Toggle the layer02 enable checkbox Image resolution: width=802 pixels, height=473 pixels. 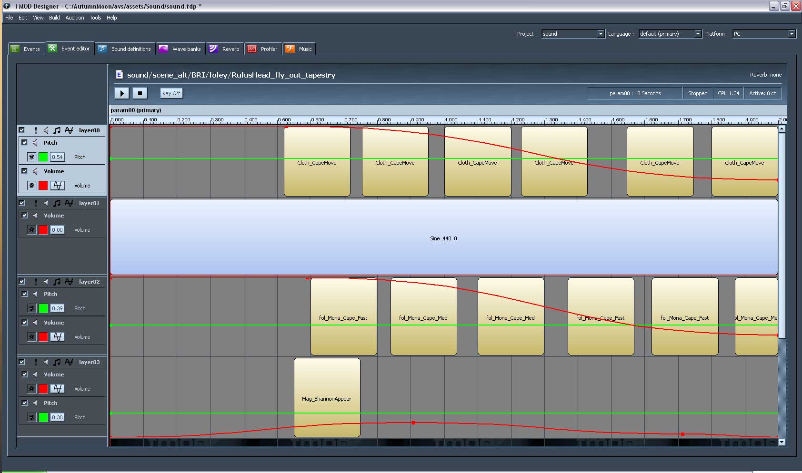[x=21, y=282]
